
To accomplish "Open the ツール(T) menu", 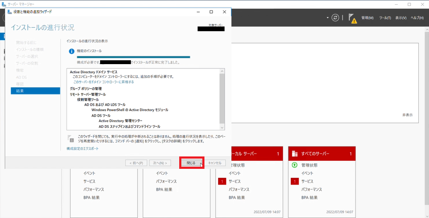I will [x=385, y=18].
